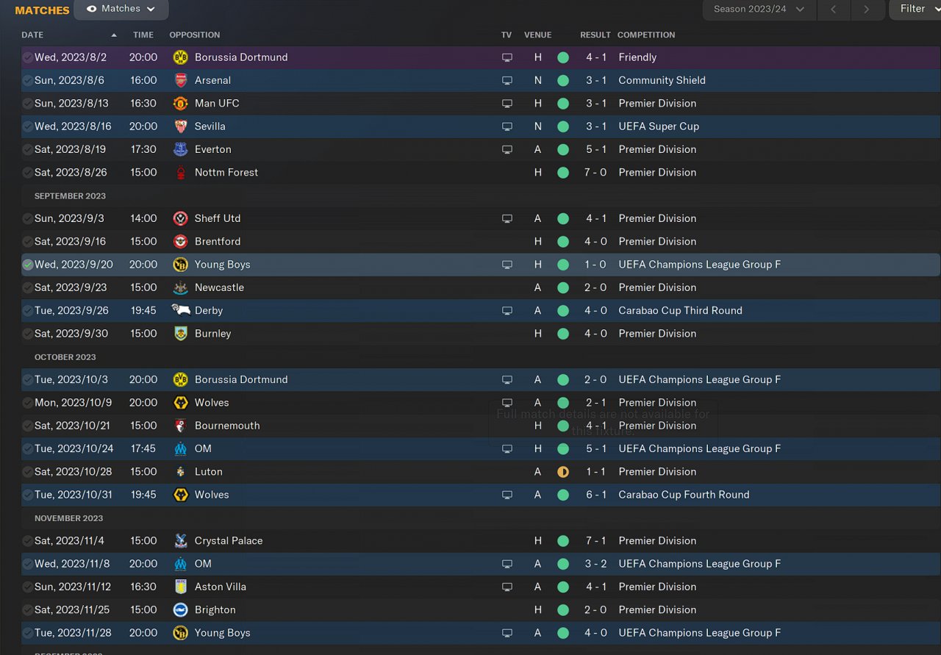Click the Everton club badge

(x=180, y=149)
